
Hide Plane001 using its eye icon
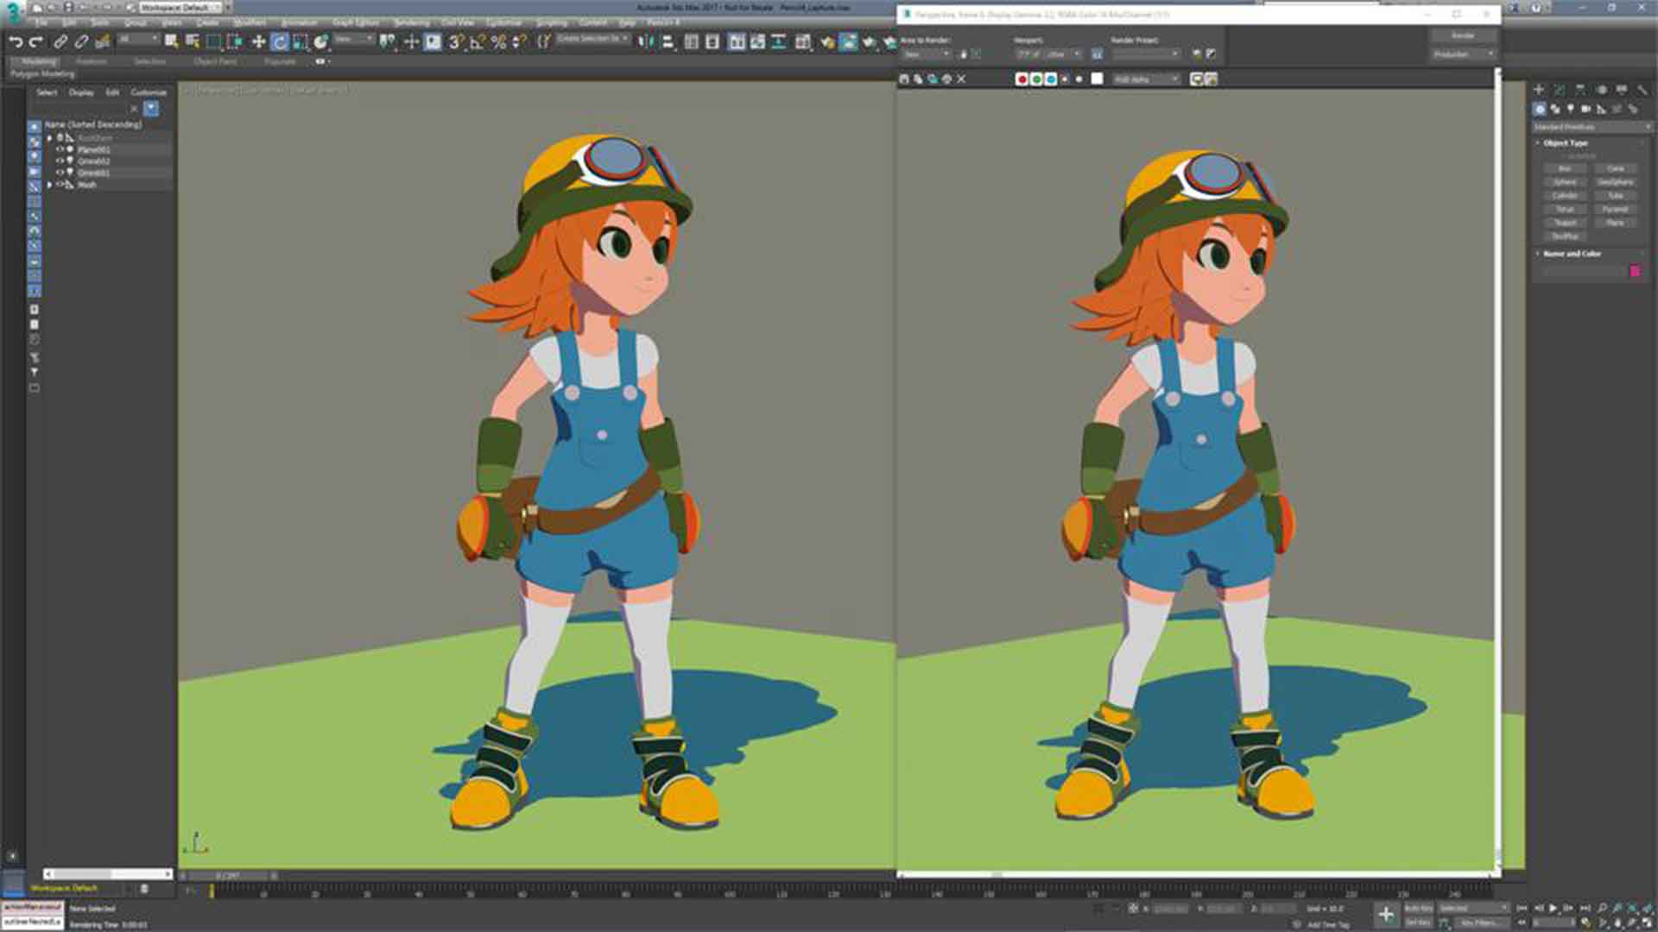[x=60, y=149]
